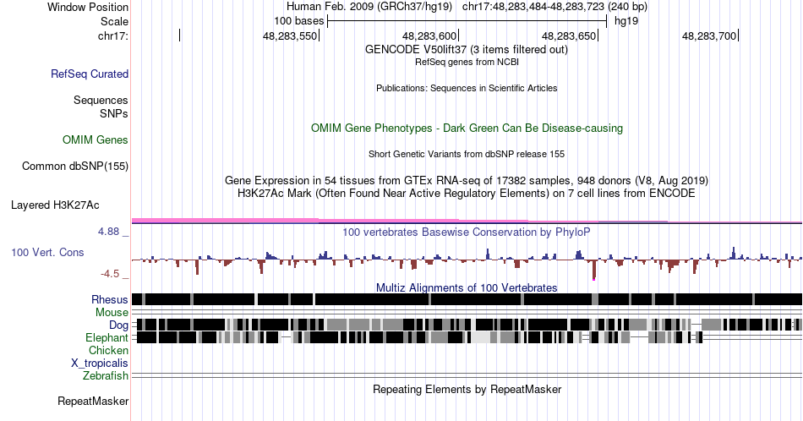Click Short Genetic Variants from dbSNP title
The height and width of the screenshot is (421, 803).
click(467, 154)
